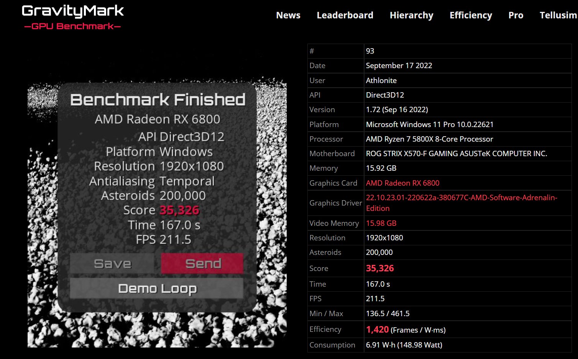The height and width of the screenshot is (359, 578).
Task: Click the Graphics Driver row label
Action: tap(335, 203)
